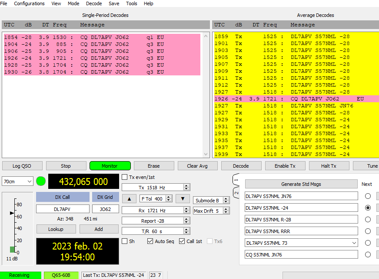Toggle Tx even/1st checkbox
The image size is (379, 279).
(x=124, y=177)
